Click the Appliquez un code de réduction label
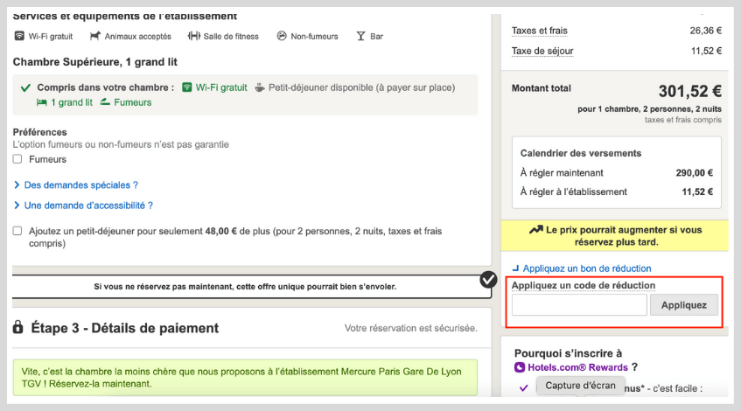Viewport: 741px width, 411px height. pyautogui.click(x=584, y=285)
